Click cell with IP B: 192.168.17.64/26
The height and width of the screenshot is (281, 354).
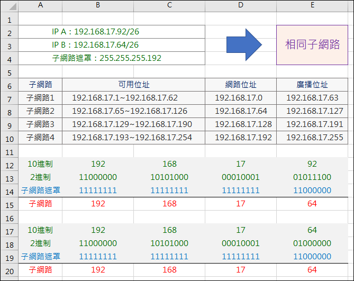pos(112,45)
